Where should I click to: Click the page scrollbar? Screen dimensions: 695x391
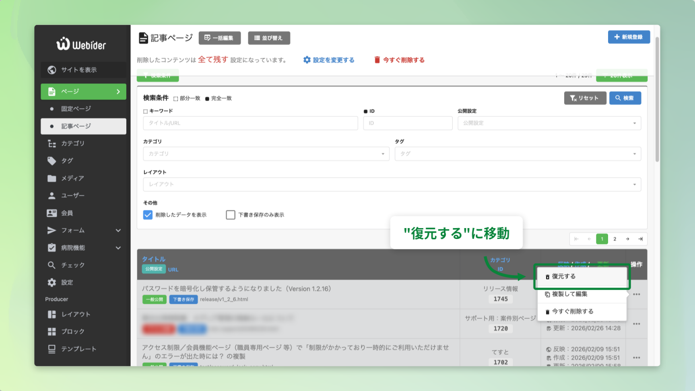[657, 99]
